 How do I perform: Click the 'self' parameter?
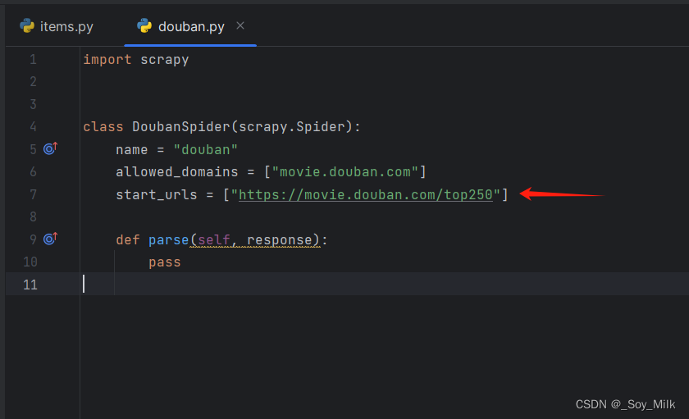click(x=214, y=239)
